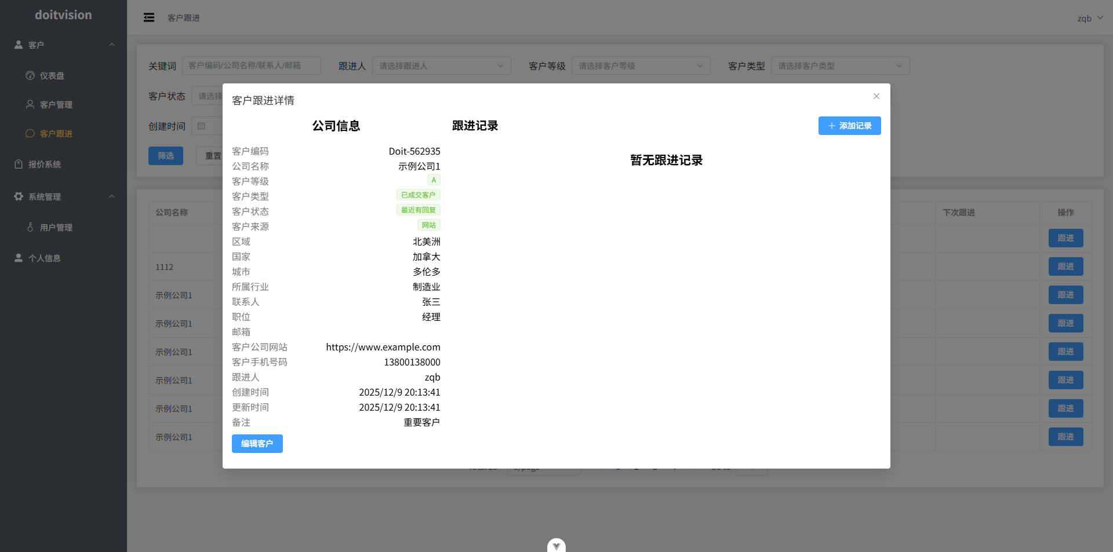The image size is (1113, 552).
Task: Click 添加记录 to add a follow-up
Action: pos(849,126)
